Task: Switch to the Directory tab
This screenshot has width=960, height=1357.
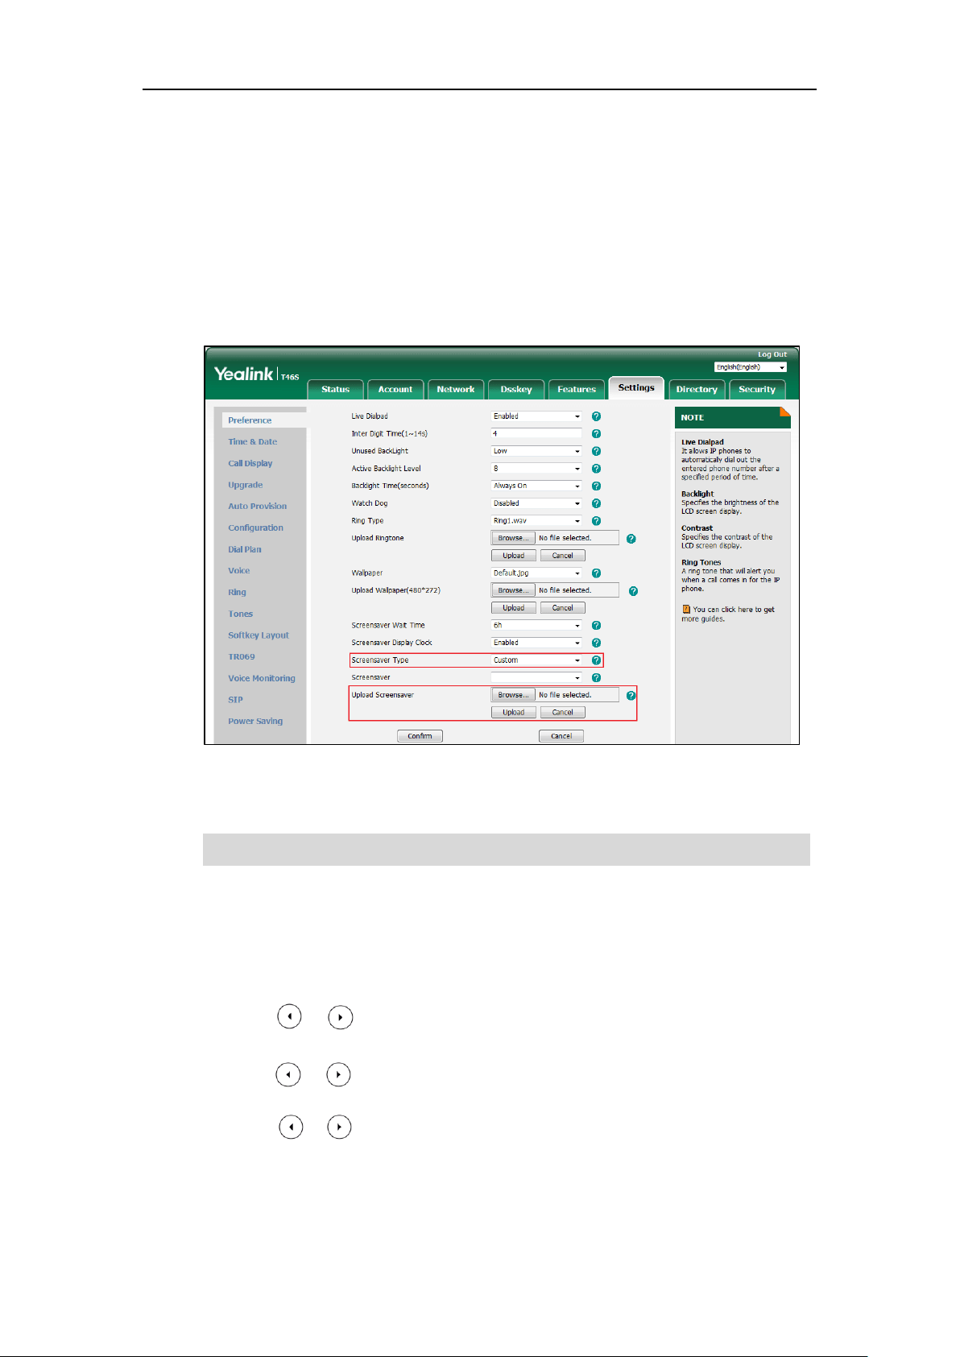Action: [x=697, y=389]
